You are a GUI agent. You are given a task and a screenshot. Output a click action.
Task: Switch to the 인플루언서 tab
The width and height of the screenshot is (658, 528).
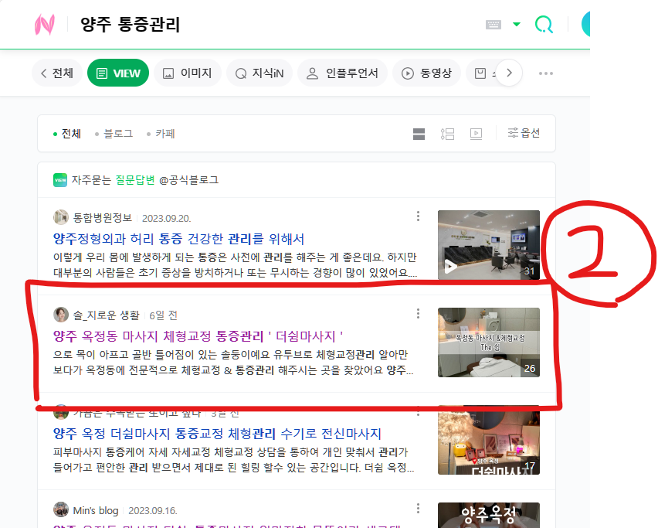tap(342, 73)
